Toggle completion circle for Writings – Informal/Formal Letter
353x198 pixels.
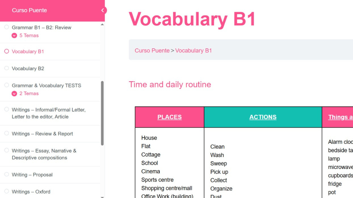pyautogui.click(x=6, y=109)
